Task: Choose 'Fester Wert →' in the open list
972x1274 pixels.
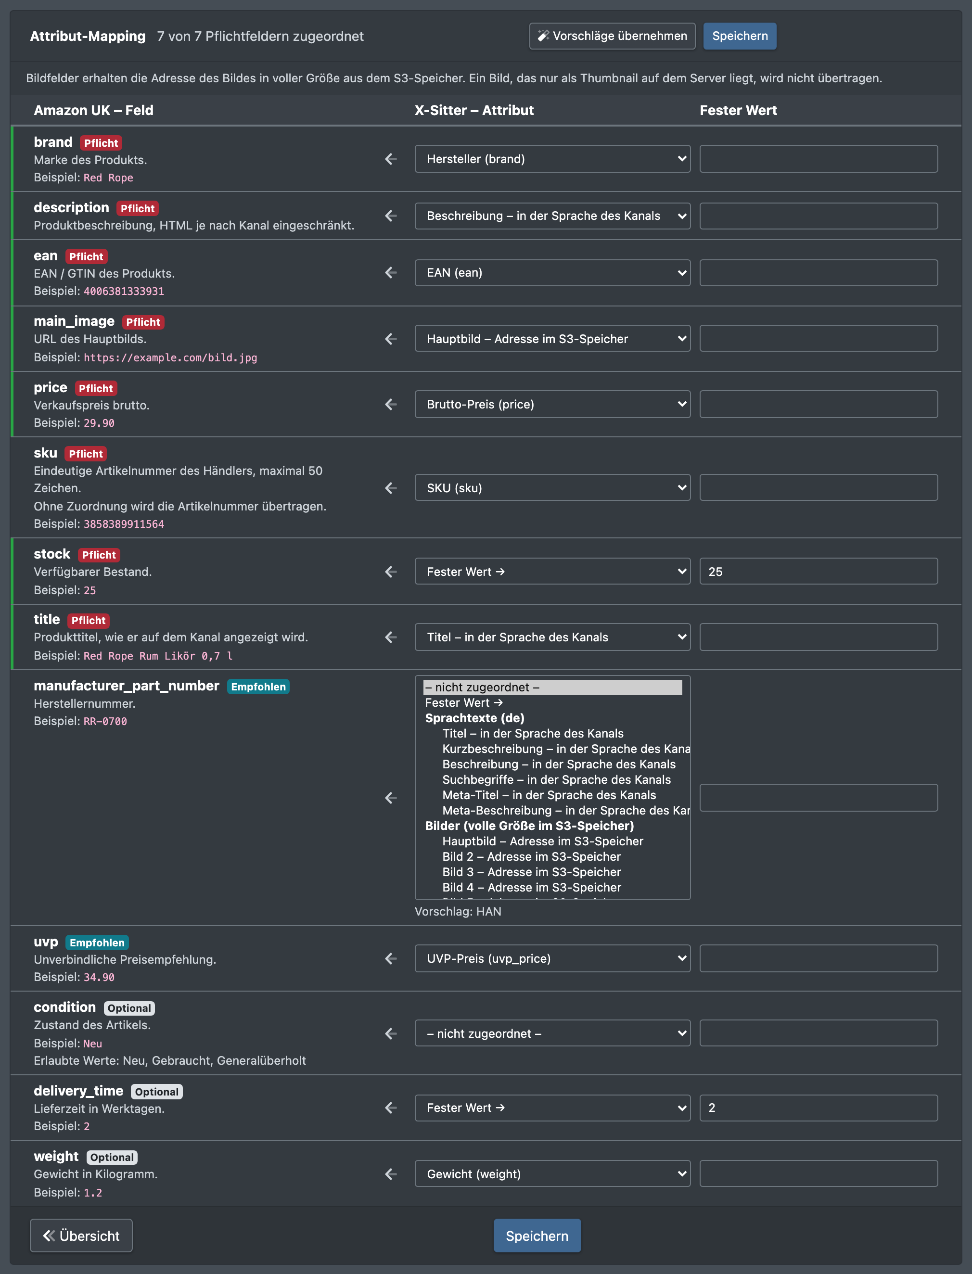Action: (x=552, y=703)
